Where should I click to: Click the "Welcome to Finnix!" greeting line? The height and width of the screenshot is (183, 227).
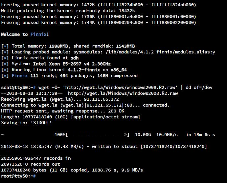(x=25, y=34)
